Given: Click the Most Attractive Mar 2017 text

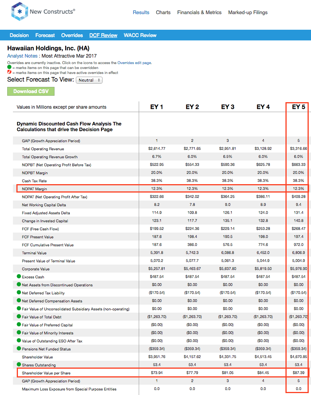Looking at the screenshot, I should point(69,56).
